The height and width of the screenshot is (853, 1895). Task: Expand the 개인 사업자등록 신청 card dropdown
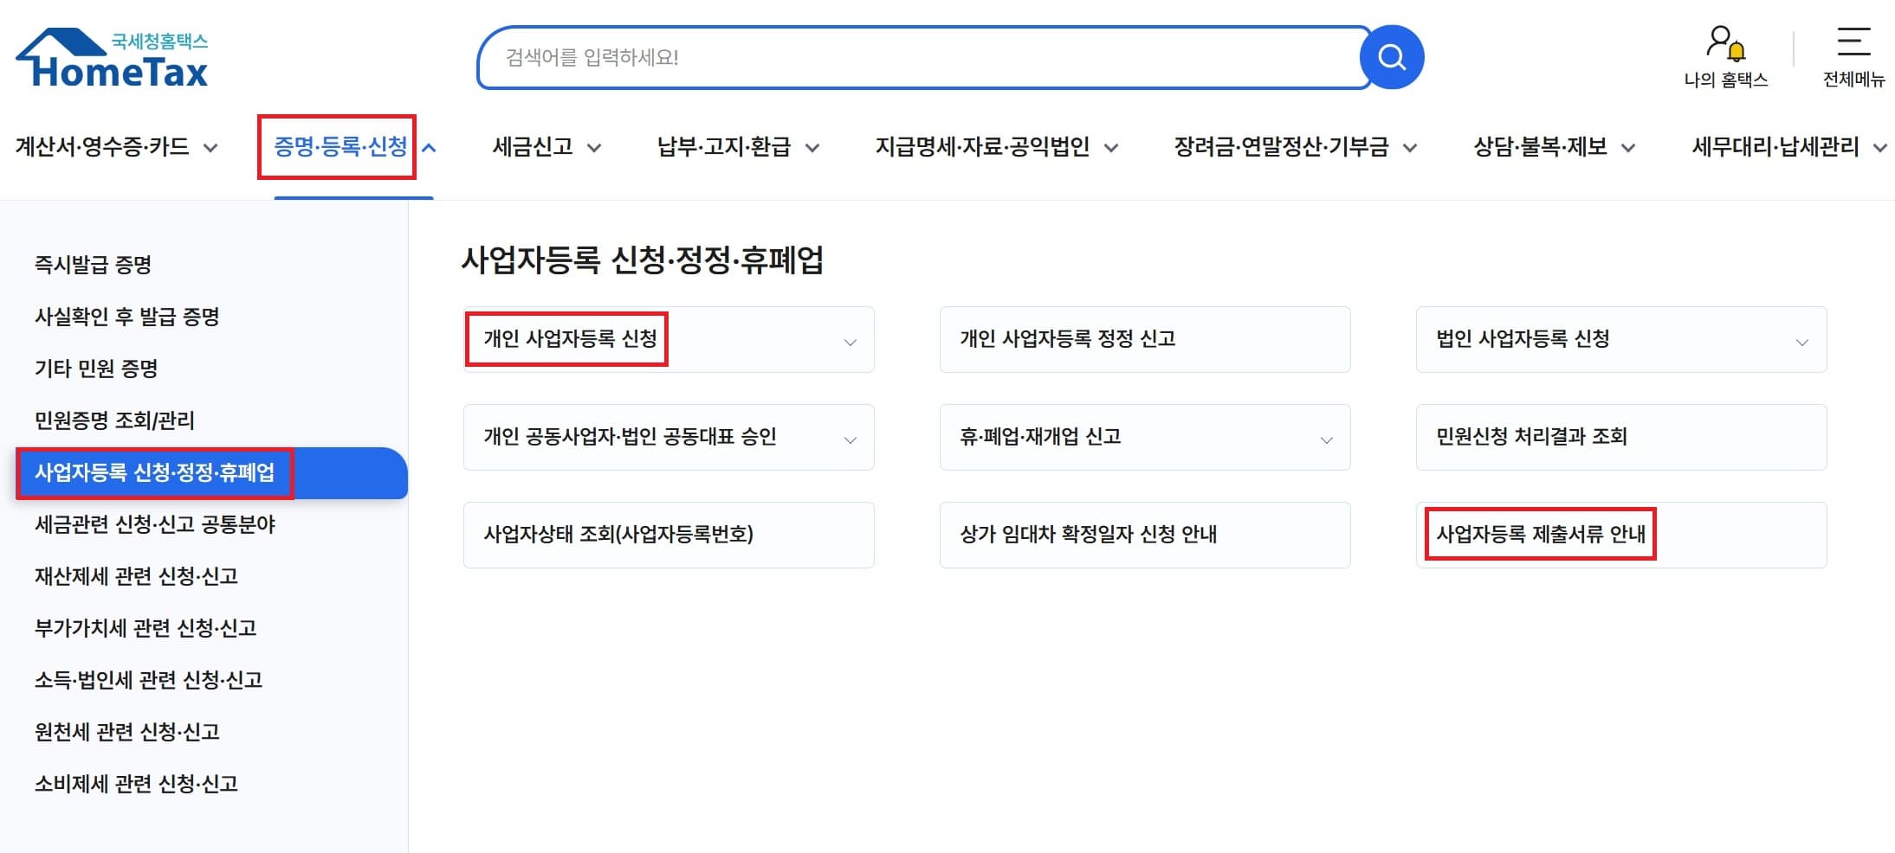[x=850, y=340]
